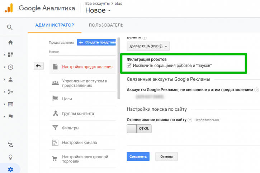The width and height of the screenshot is (260, 173).
Task: Switch to ПОЛЬЗОВАТЕЛЬ tab
Action: pyautogui.click(x=106, y=25)
